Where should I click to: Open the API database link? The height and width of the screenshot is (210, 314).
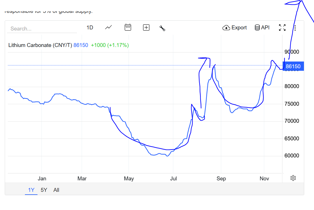tap(262, 28)
